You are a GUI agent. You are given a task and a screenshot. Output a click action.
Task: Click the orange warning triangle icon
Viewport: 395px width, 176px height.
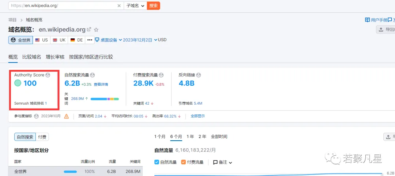click(x=67, y=116)
